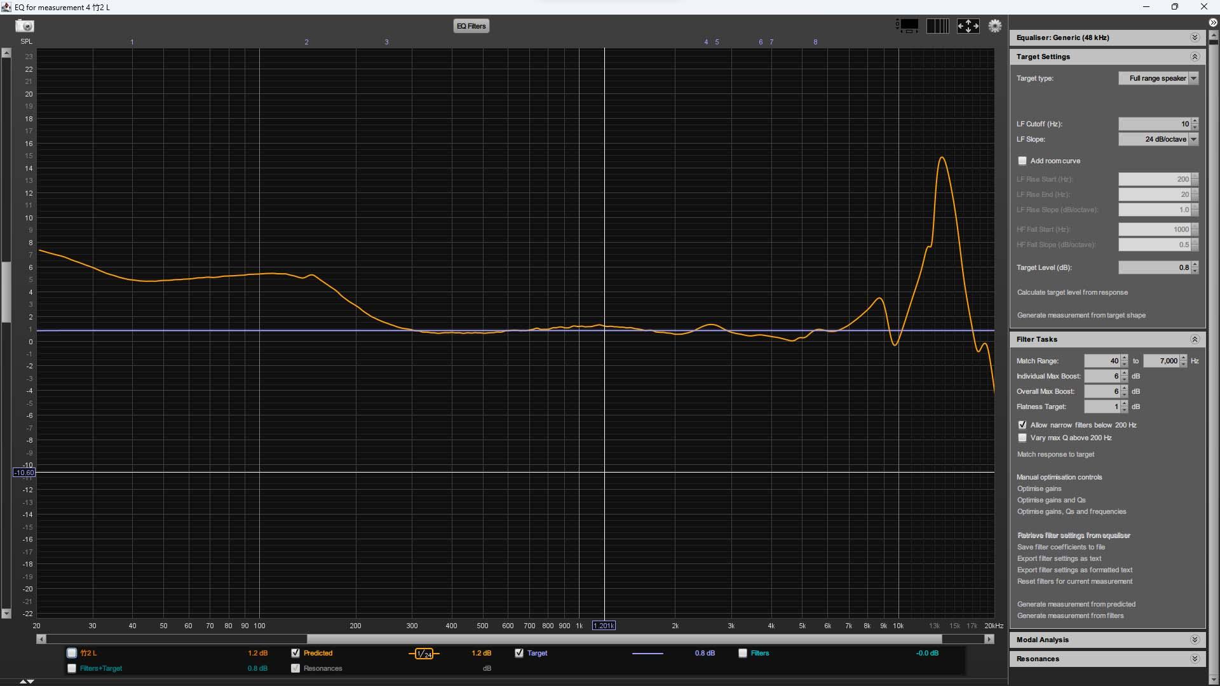This screenshot has width=1220, height=686.
Task: Show the Filters trace checkbox
Action: [743, 653]
